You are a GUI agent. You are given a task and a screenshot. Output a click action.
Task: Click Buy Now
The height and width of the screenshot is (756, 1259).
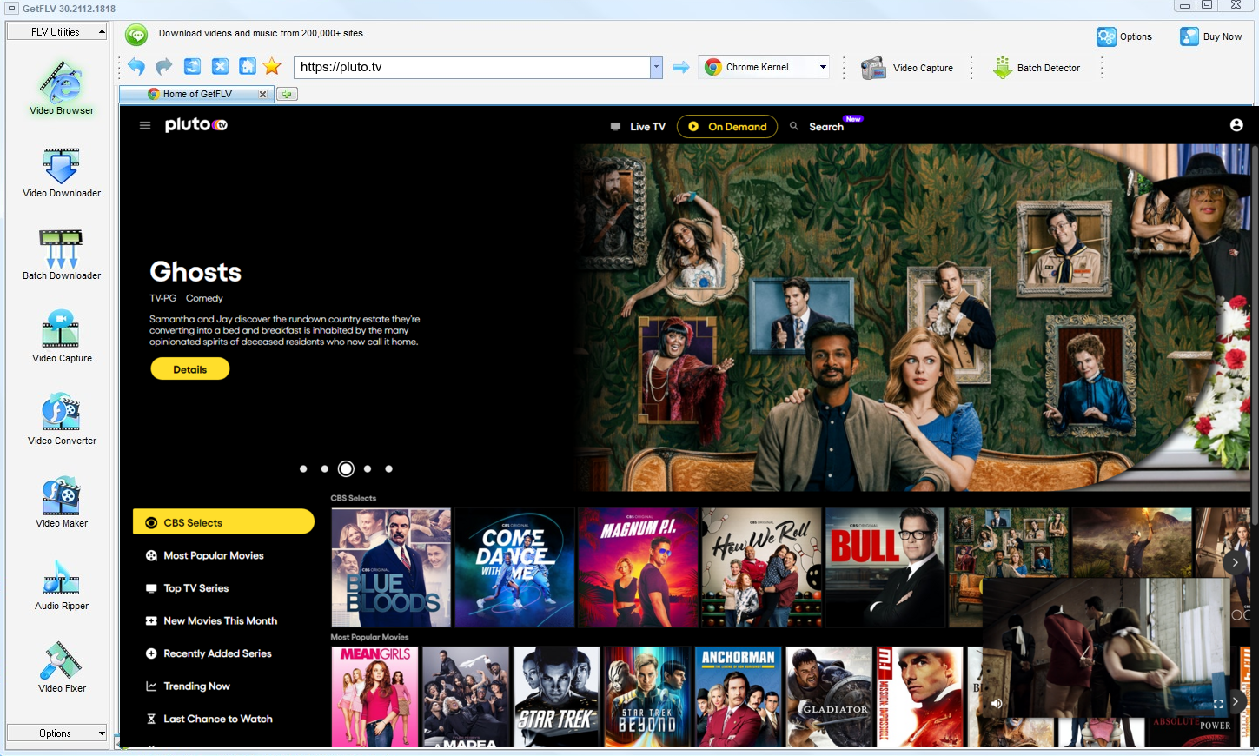1210,36
